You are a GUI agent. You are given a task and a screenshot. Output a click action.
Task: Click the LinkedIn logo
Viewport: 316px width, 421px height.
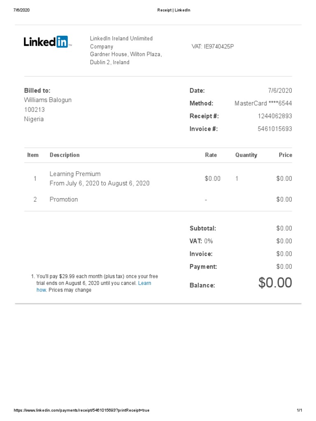[47, 42]
